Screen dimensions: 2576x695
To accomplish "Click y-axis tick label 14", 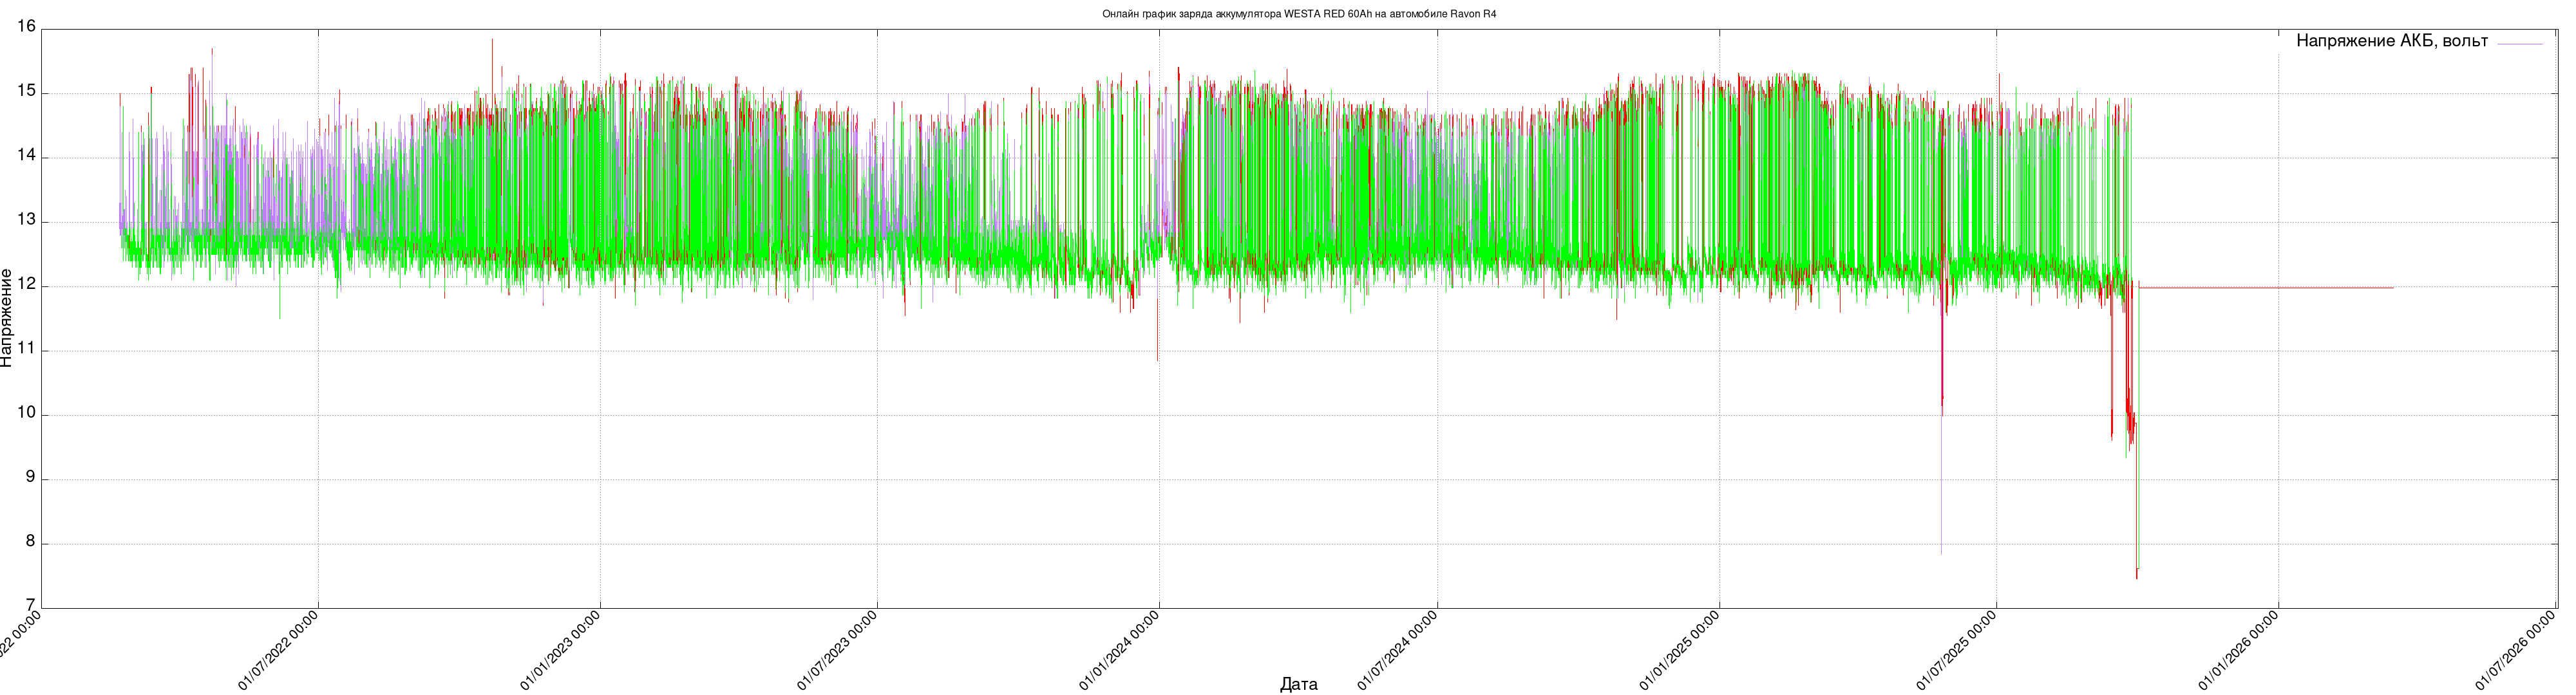I will pos(27,156).
